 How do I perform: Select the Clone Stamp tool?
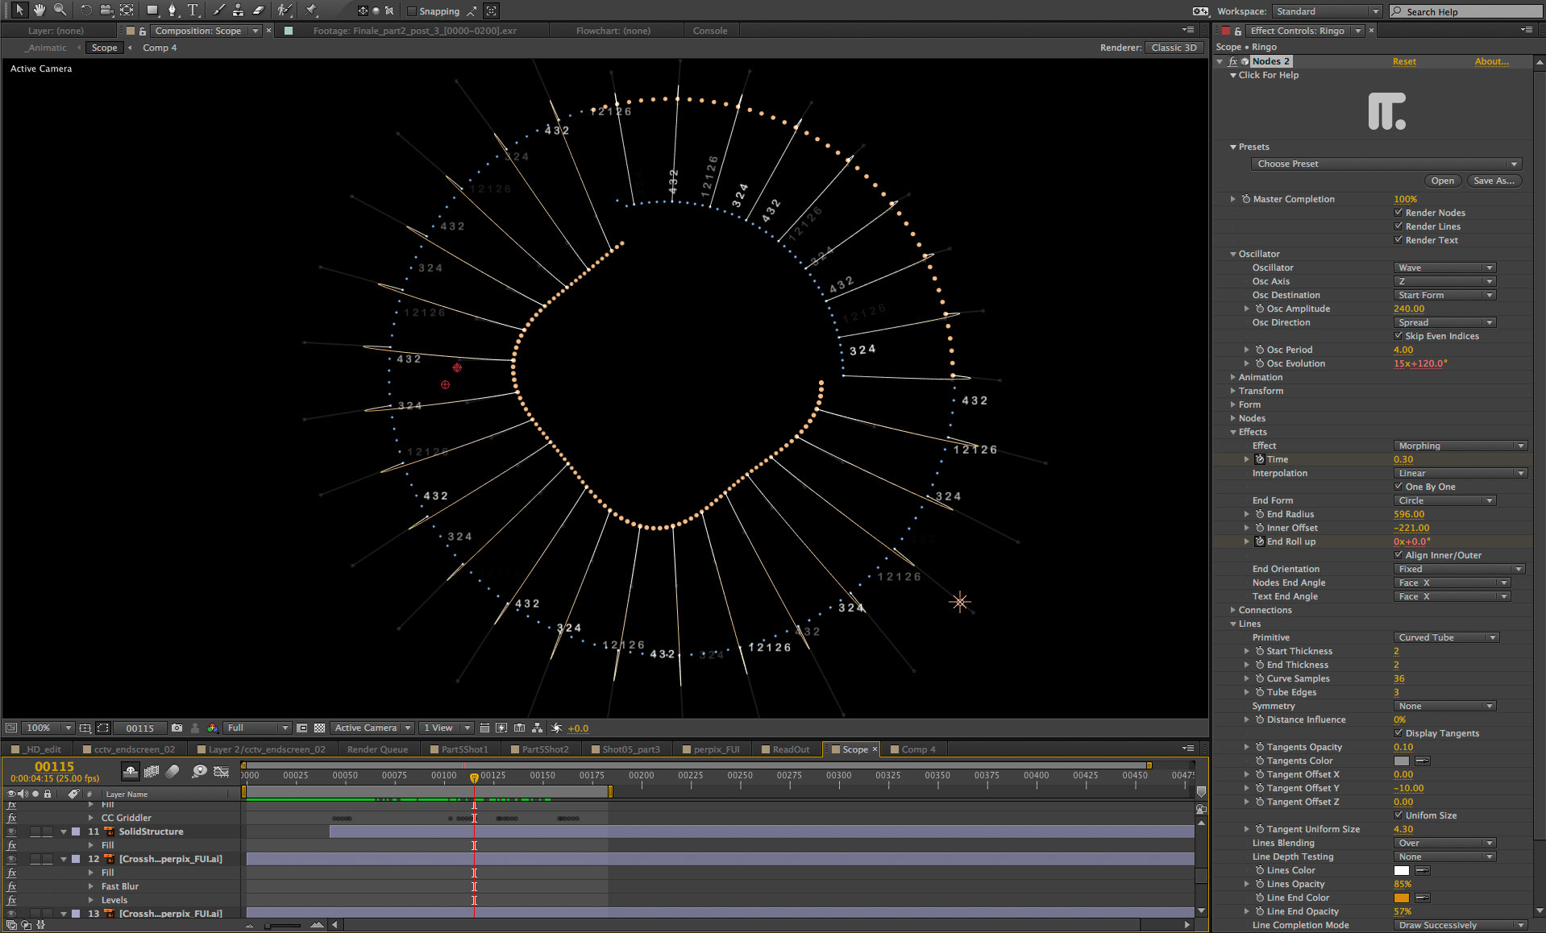tap(239, 10)
